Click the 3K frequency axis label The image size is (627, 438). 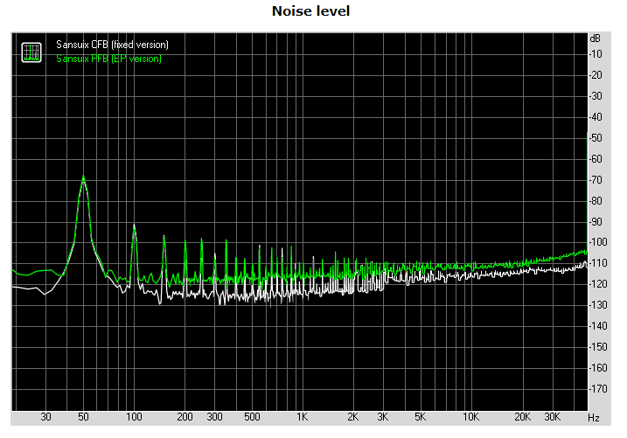(383, 417)
